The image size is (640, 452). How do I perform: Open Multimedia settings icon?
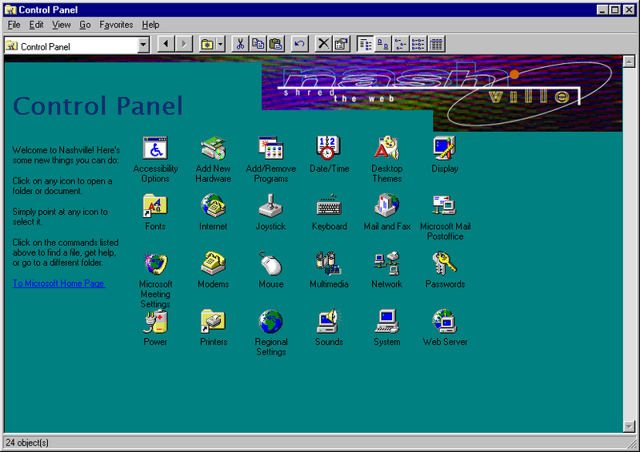point(329,264)
